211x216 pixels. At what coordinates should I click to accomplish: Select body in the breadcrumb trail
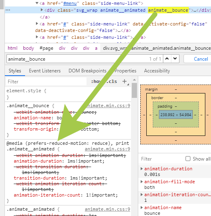(x=28, y=48)
